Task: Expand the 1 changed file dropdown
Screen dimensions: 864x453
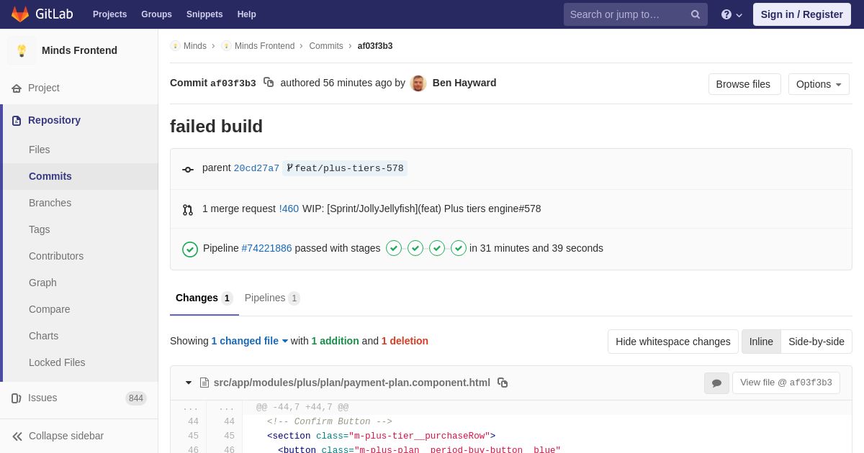Action: [x=250, y=341]
